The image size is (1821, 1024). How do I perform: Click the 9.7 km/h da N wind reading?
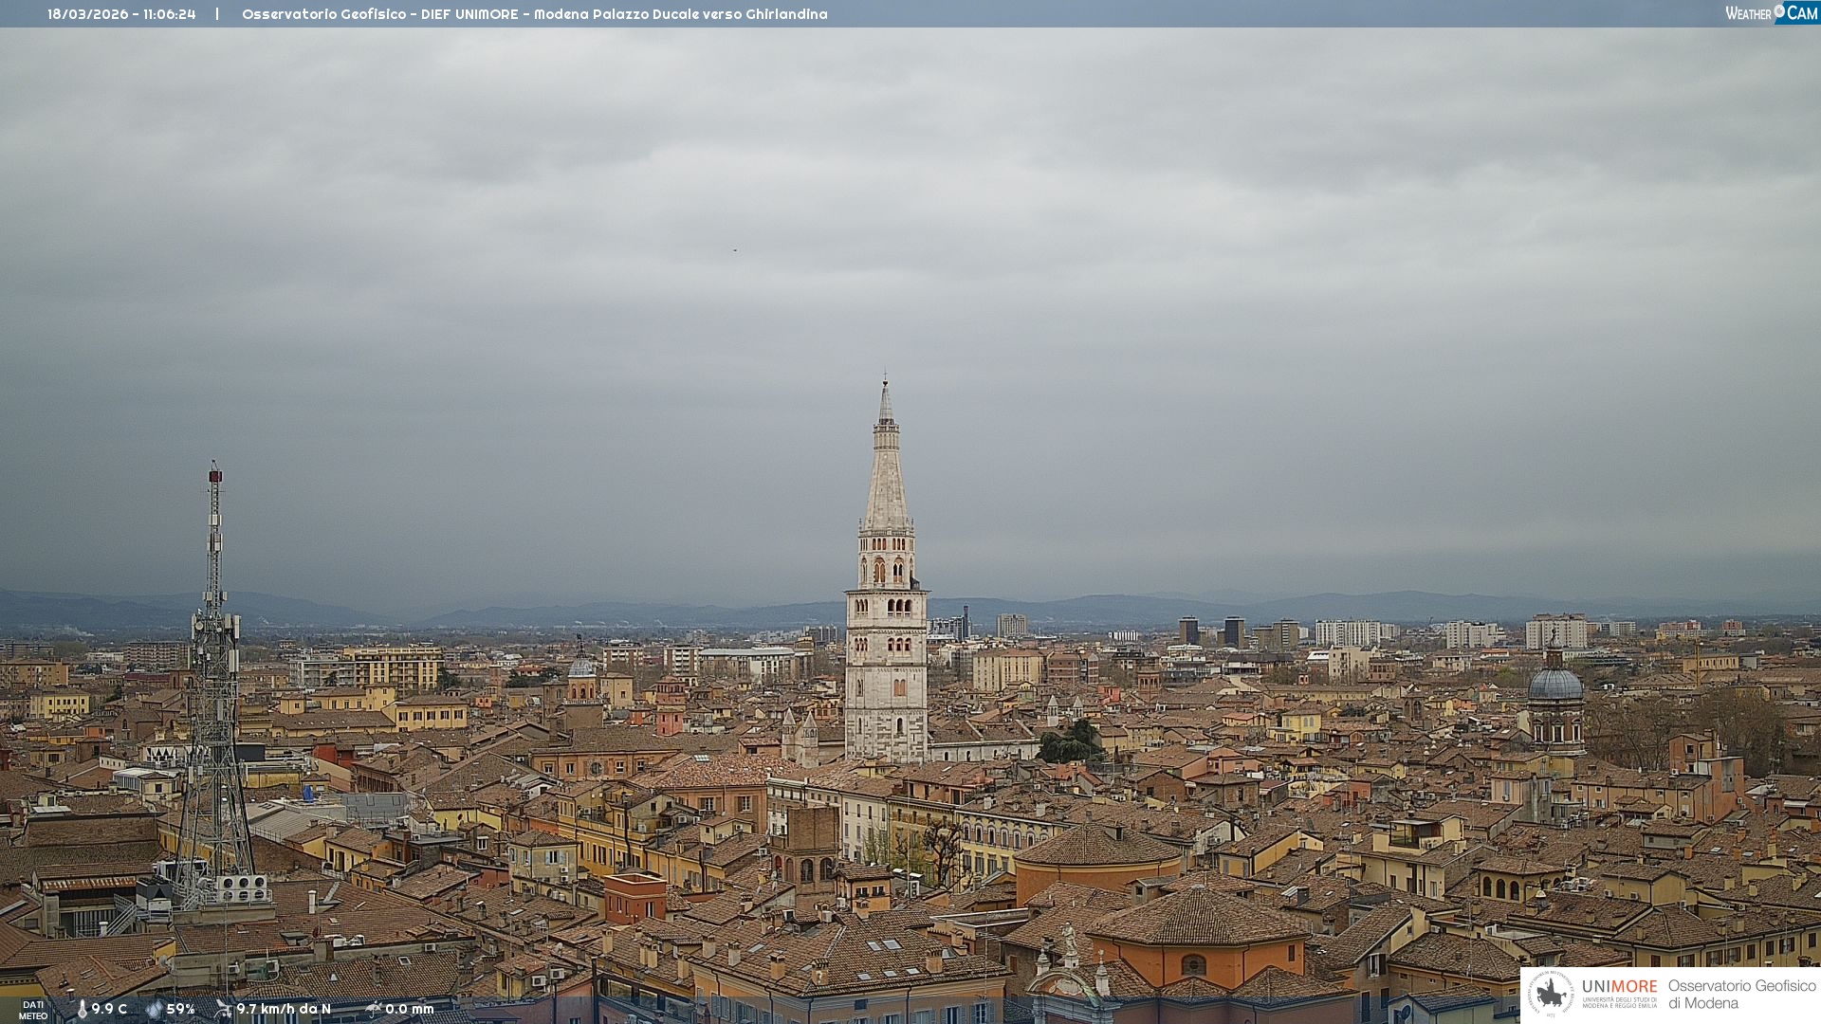click(x=284, y=1009)
